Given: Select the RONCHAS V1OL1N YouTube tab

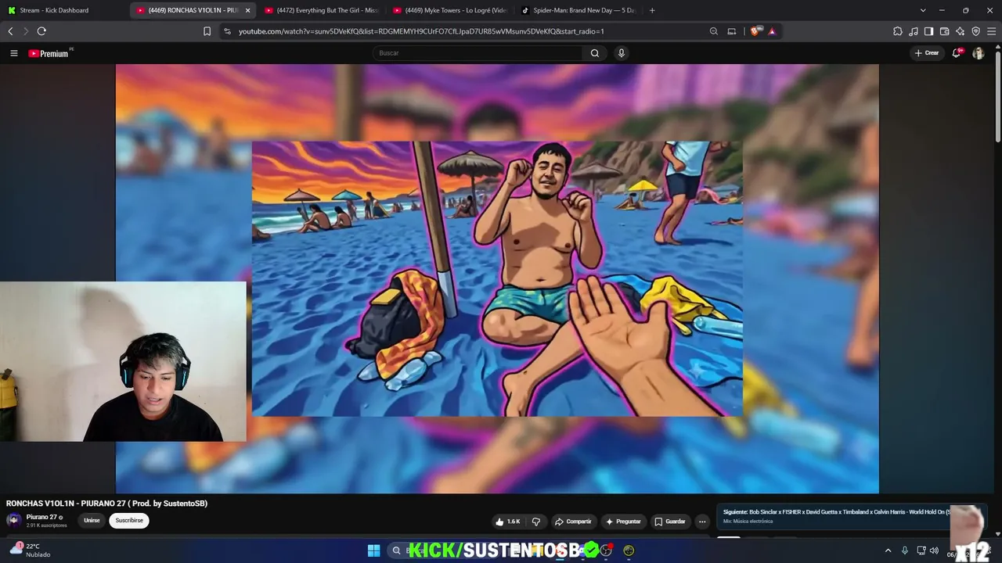Looking at the screenshot, I should [x=186, y=10].
